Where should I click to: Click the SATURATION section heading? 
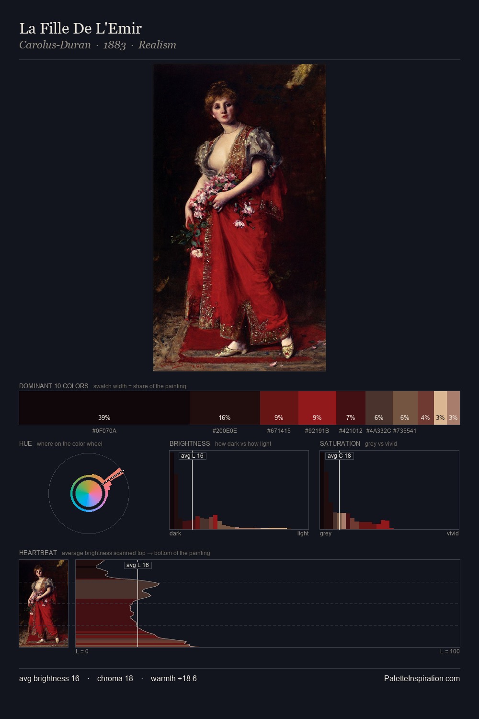340,443
